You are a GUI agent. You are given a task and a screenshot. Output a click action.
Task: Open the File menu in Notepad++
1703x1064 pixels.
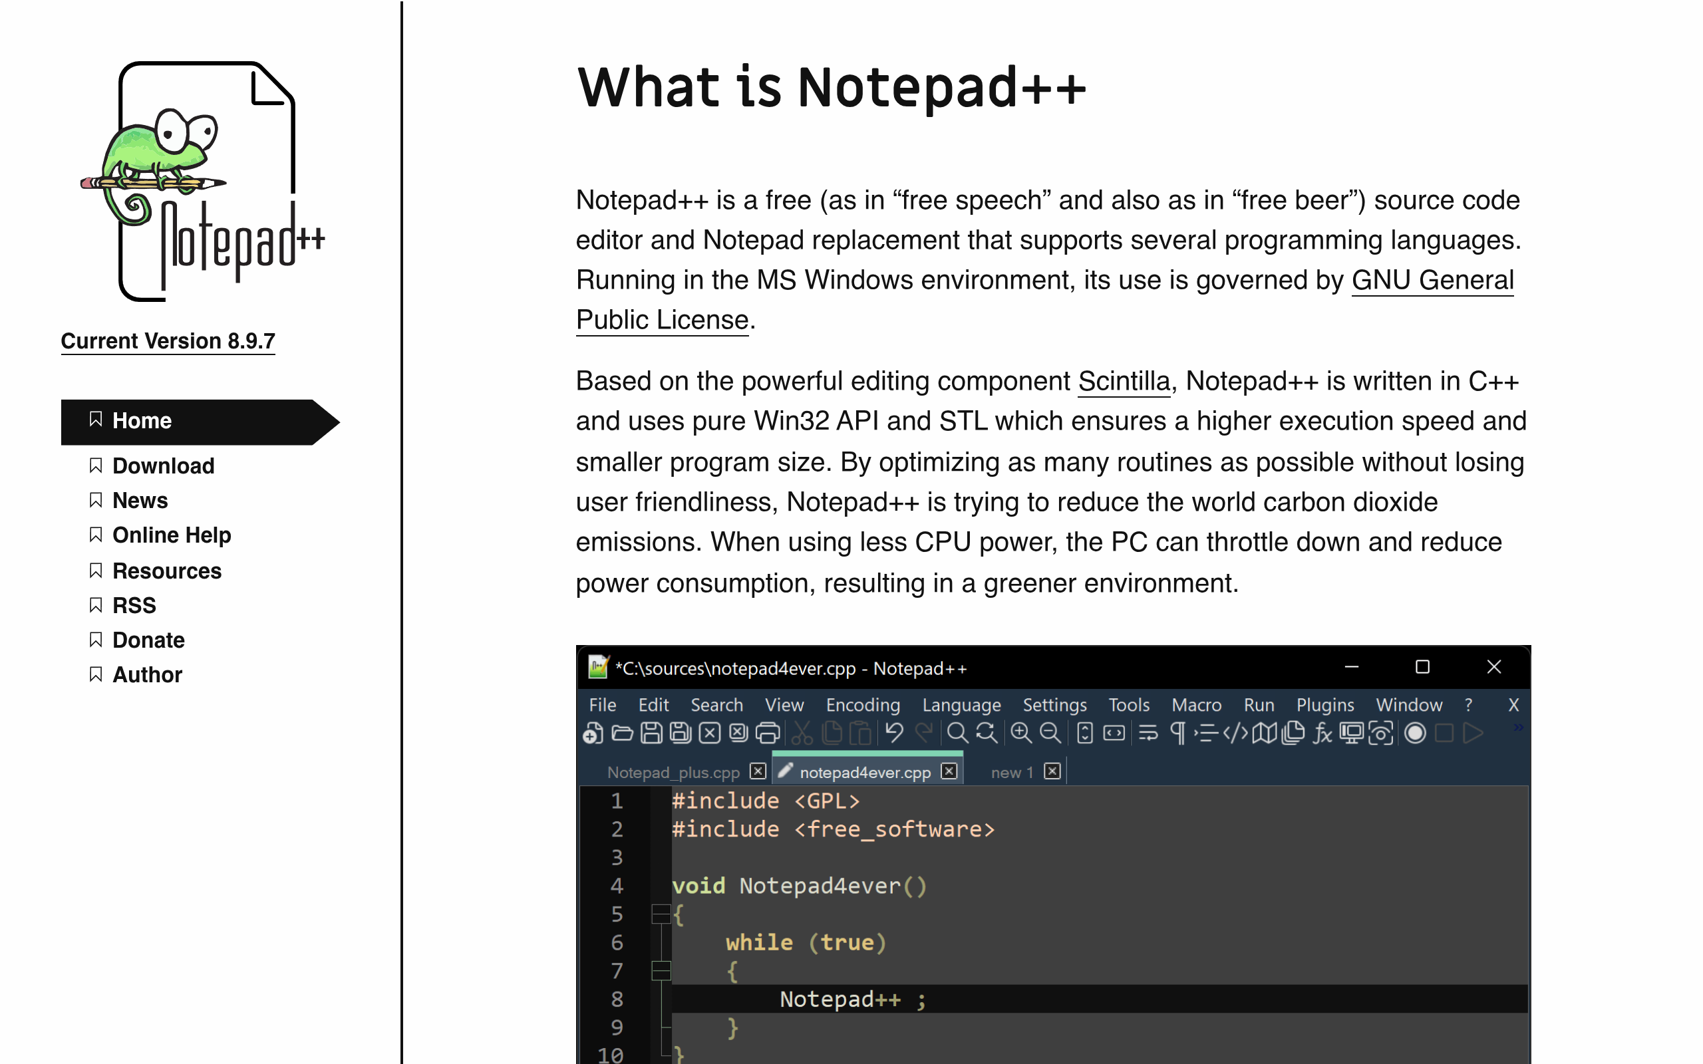tap(603, 705)
